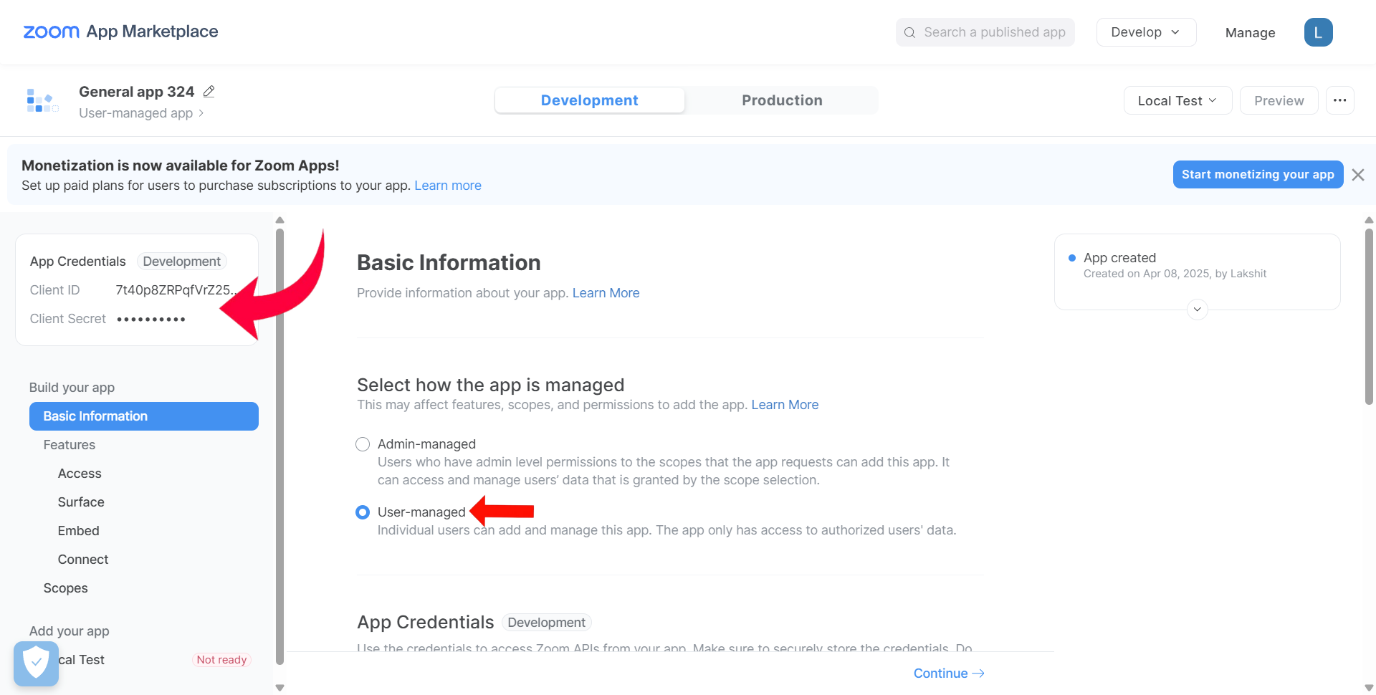This screenshot has height=695, width=1376.
Task: Click the User-managed app breadcrumb chevron
Action: (x=201, y=113)
